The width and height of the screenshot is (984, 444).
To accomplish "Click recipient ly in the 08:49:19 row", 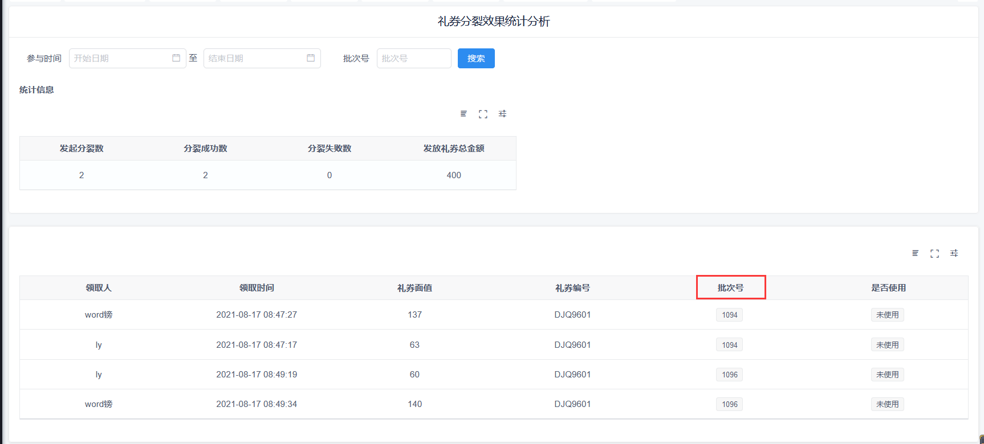I will [x=99, y=375].
